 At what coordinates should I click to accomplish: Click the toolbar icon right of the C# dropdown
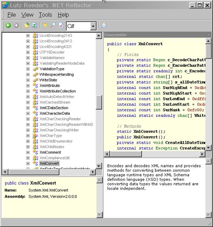104,25
